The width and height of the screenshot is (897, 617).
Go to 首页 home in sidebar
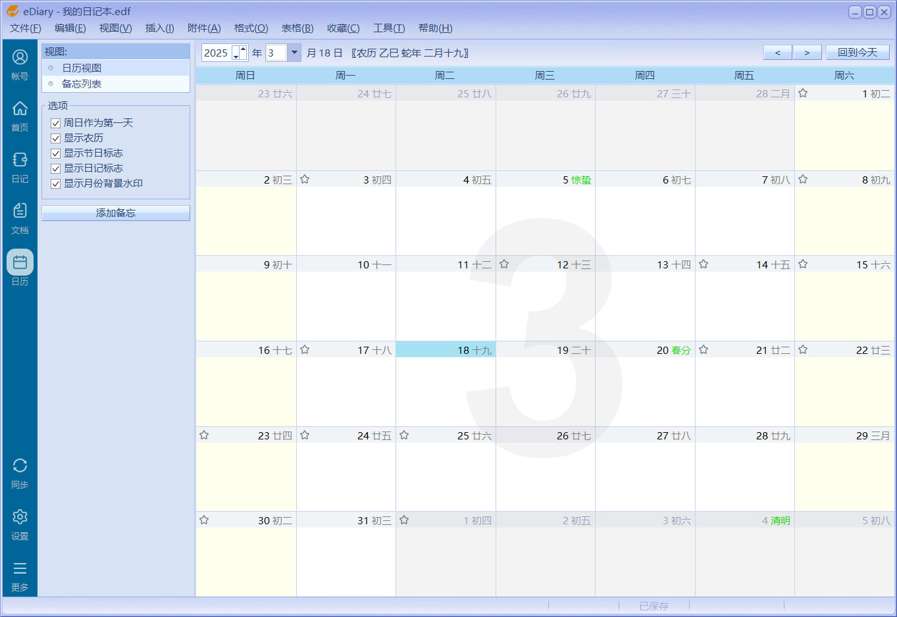(x=20, y=115)
